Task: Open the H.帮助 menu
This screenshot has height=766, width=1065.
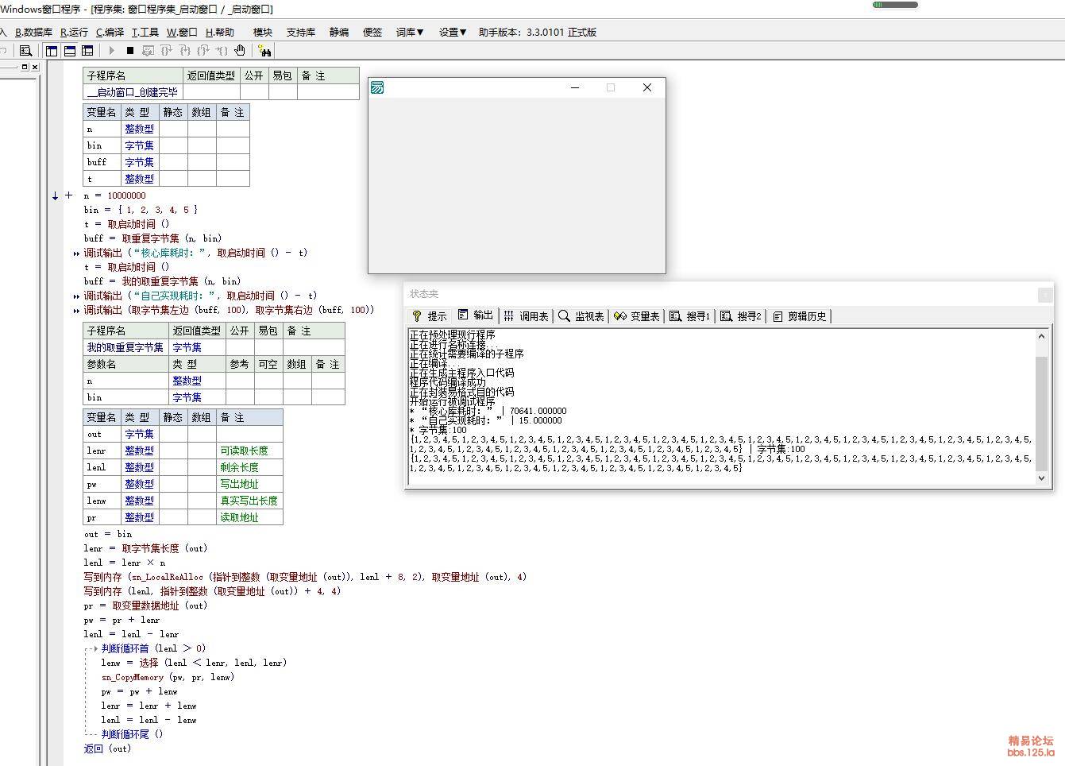Action: (x=219, y=33)
